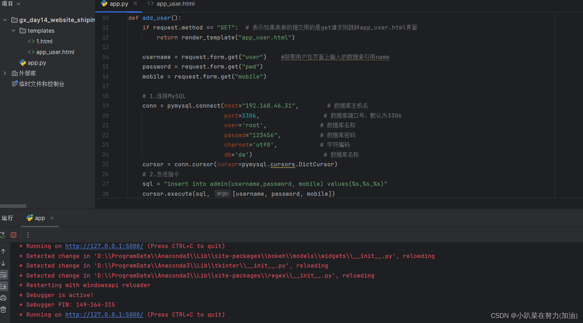Click the 运行 tool window label
Screen dimensions: 583x323
(x=7, y=218)
